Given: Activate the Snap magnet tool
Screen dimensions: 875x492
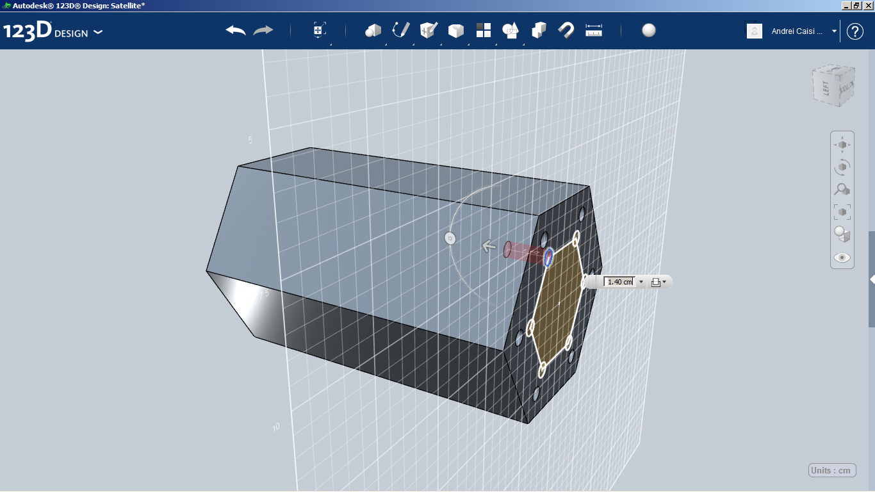Looking at the screenshot, I should tap(566, 30).
